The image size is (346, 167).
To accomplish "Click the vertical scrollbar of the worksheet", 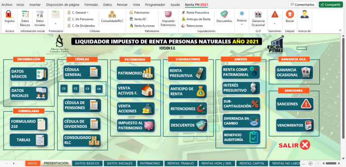I will tap(343, 88).
